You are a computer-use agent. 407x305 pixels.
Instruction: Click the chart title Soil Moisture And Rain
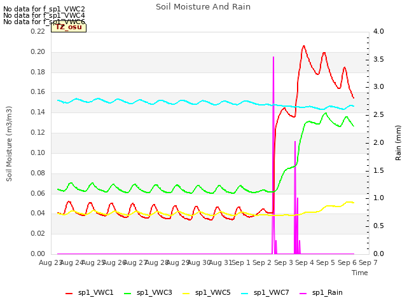coord(203,7)
